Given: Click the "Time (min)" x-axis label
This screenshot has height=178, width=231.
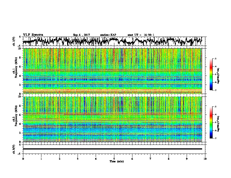Looking at the screenshot, I should pos(117,161).
